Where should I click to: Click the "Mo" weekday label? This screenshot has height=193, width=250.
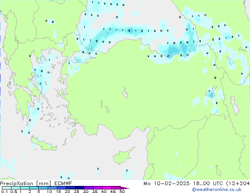(x=147, y=184)
